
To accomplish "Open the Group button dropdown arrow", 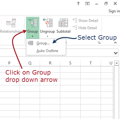I will pyautogui.click(x=33, y=36).
